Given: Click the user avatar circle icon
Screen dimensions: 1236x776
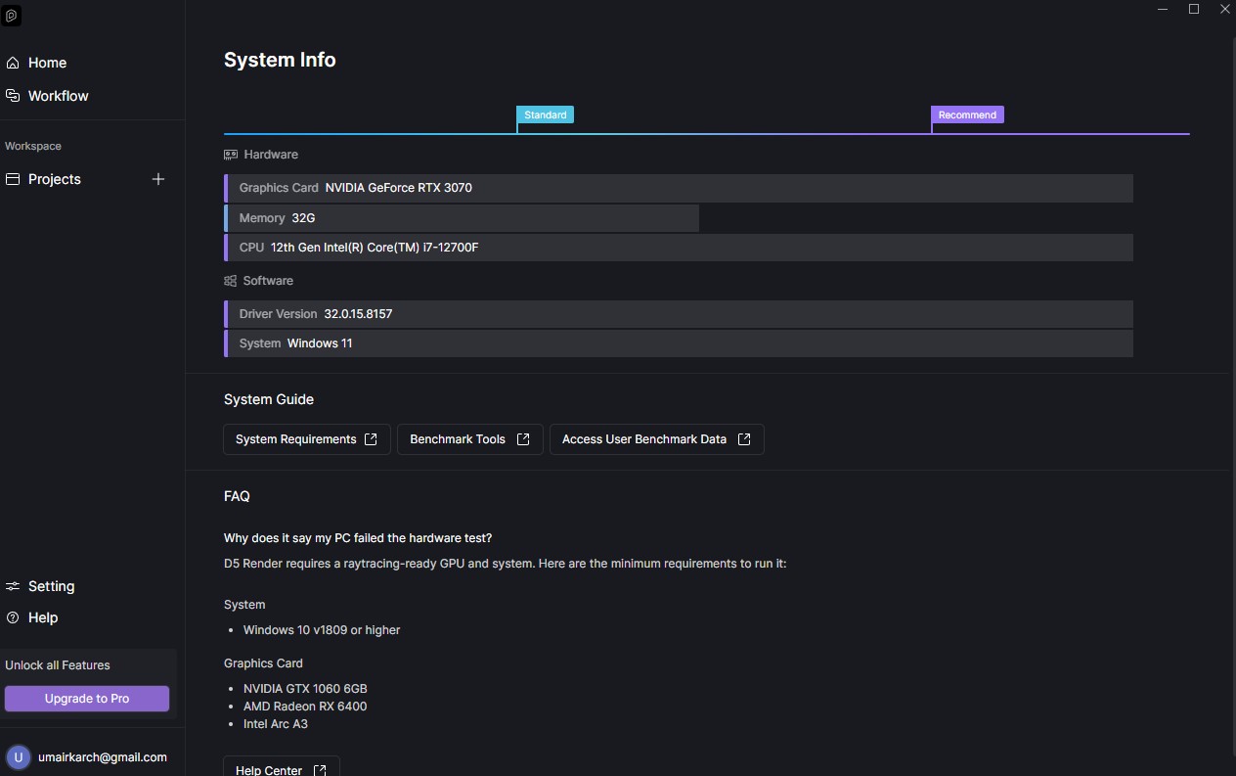Looking at the screenshot, I should [18, 757].
